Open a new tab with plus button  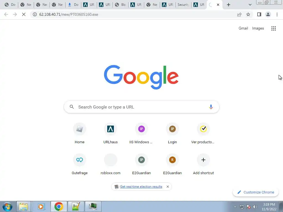click(229, 5)
